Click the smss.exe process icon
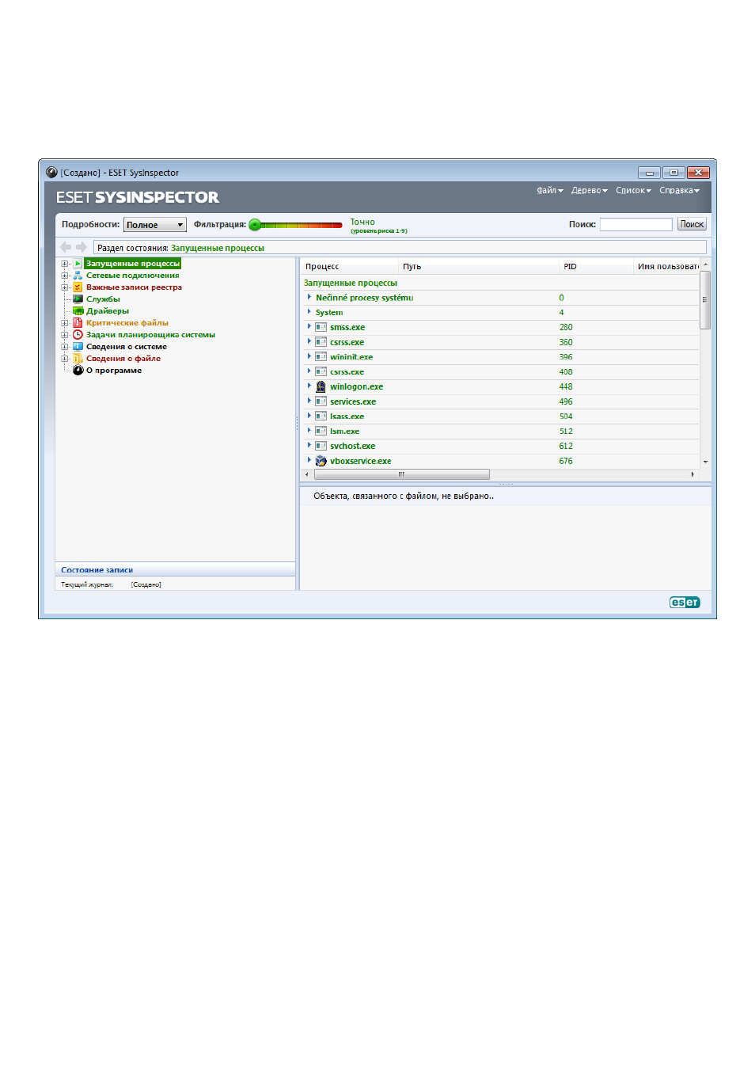Image resolution: width=755 pixels, height=1069 pixels. pos(321,327)
